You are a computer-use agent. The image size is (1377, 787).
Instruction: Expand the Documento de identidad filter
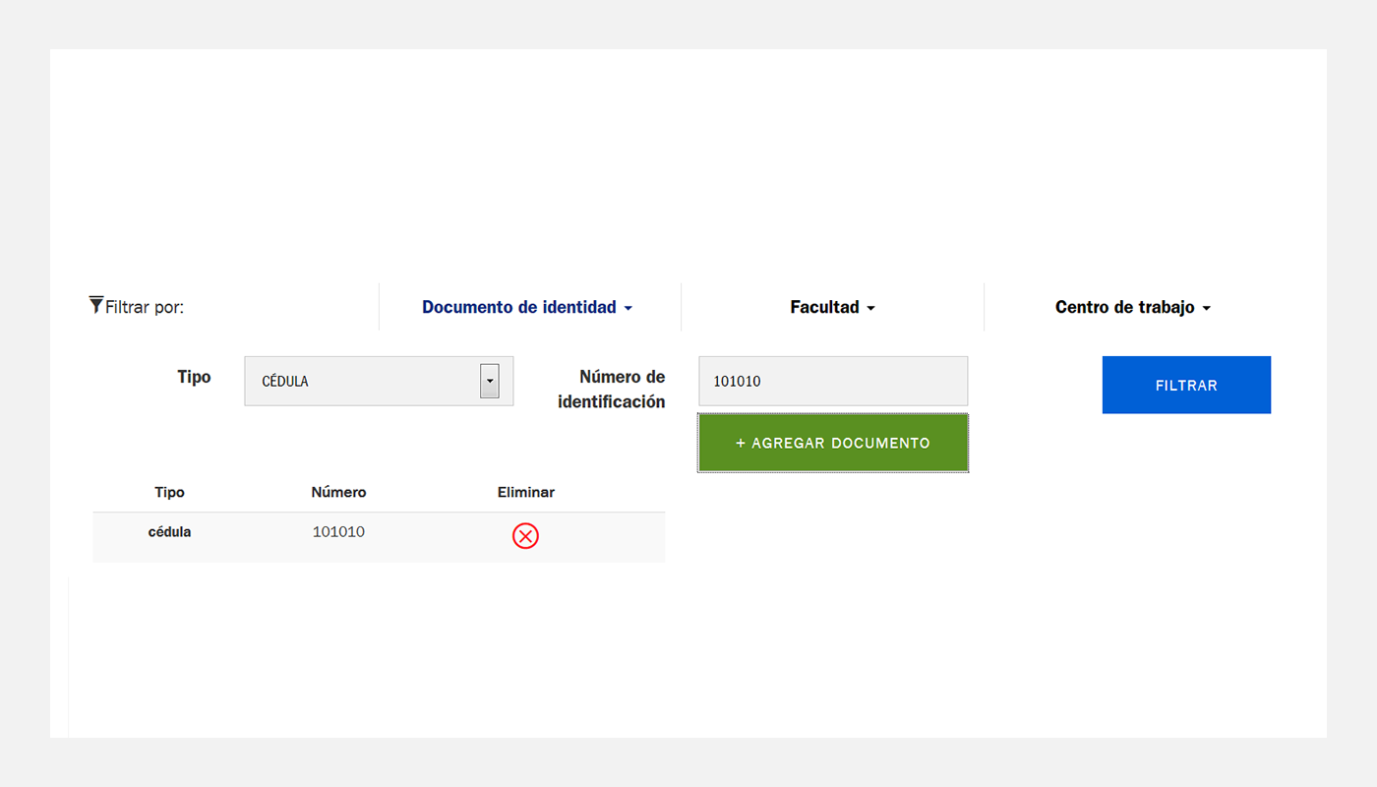point(527,307)
